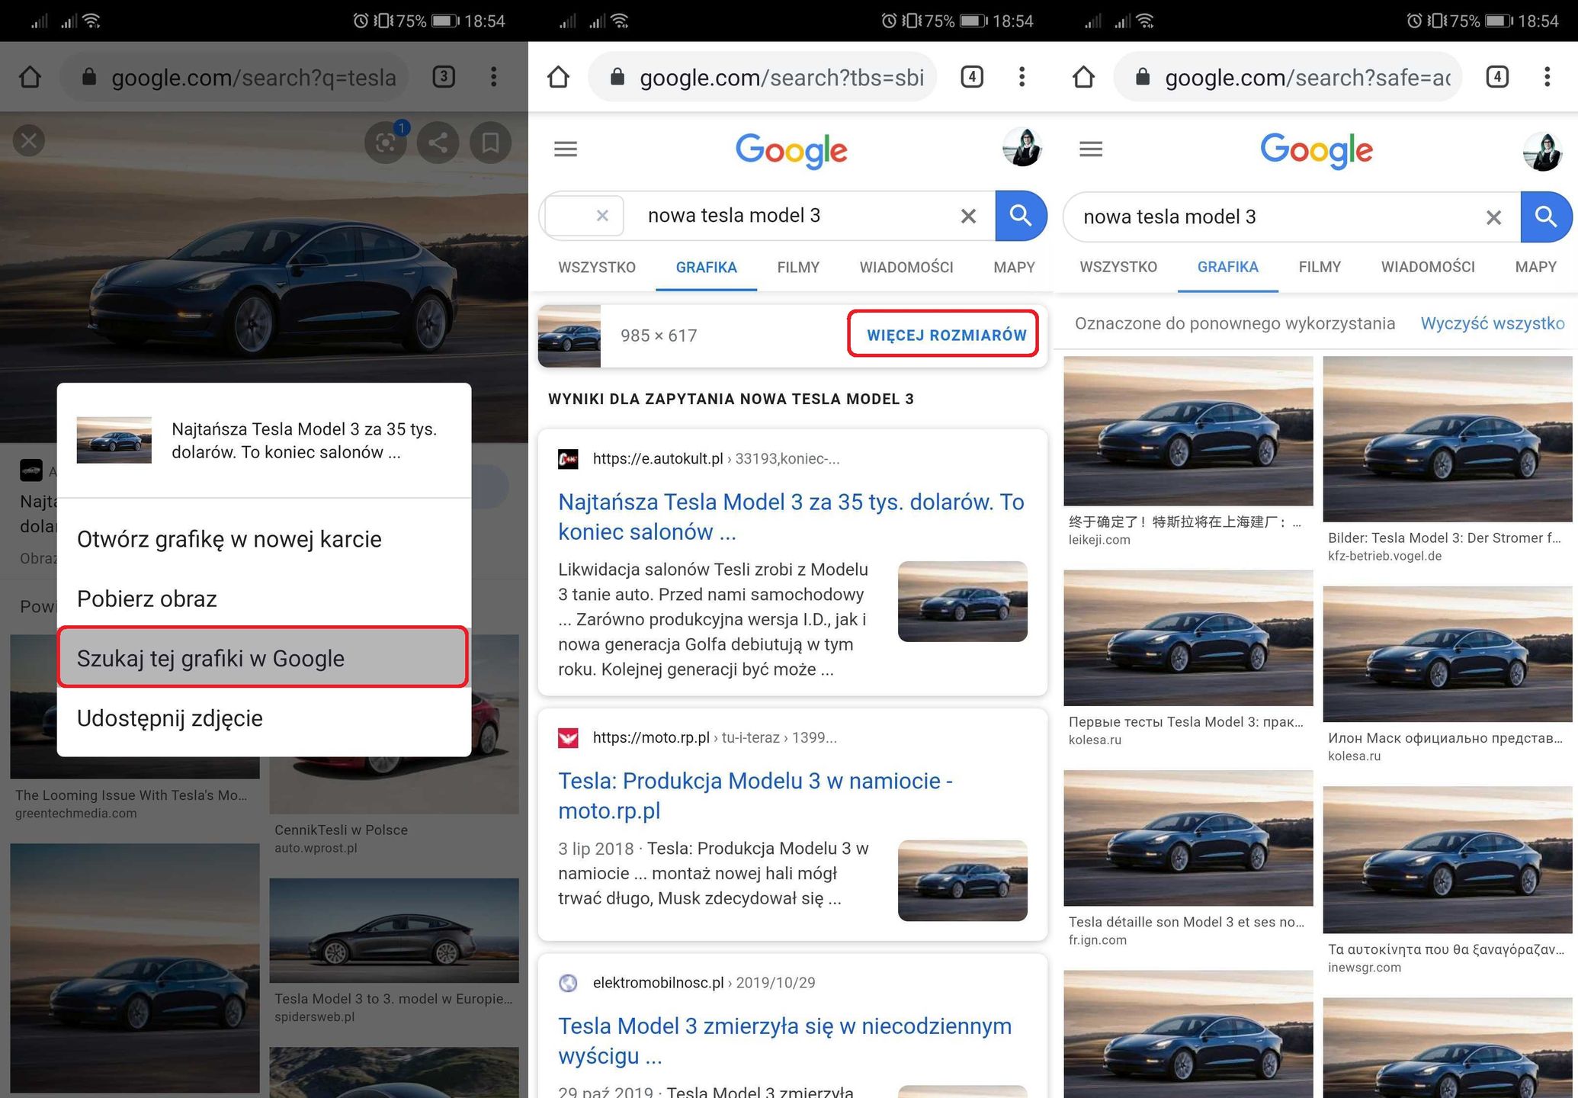Tap the WIĘCEJ ROZMIARÓW button
The width and height of the screenshot is (1578, 1098).
pyautogui.click(x=943, y=335)
